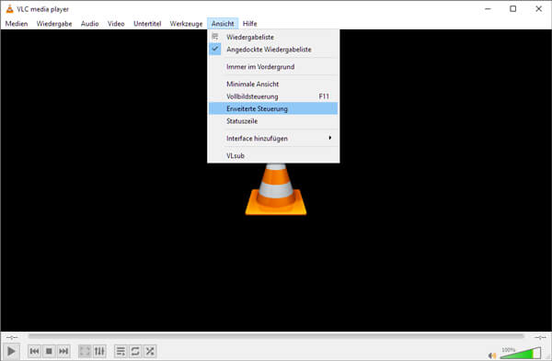
Task: Toggle loop mode icon
Action: coord(135,351)
